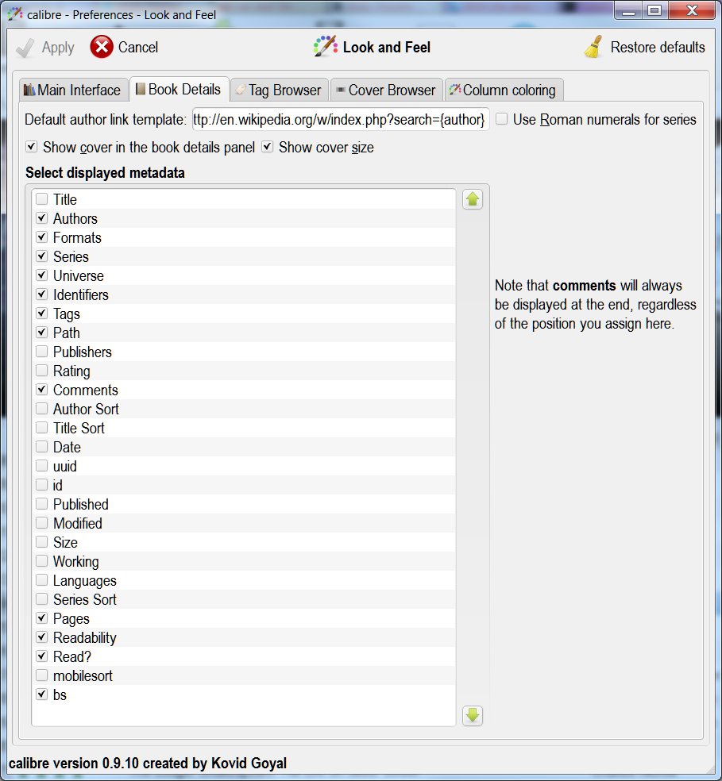
Task: Check the id metadata checkbox
Action: [x=42, y=485]
